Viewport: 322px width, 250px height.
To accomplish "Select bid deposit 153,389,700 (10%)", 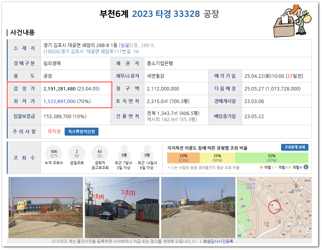I will (x=65, y=117).
